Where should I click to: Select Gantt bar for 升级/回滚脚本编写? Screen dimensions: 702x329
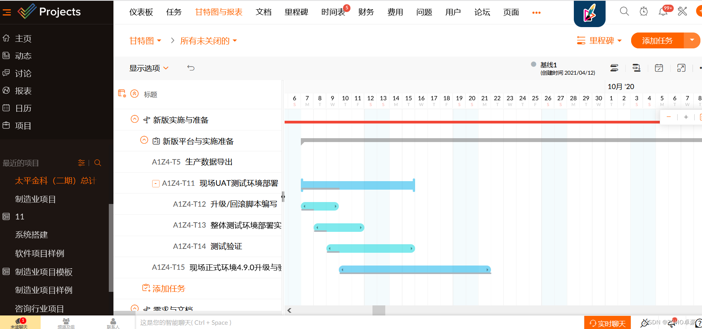[x=320, y=206]
